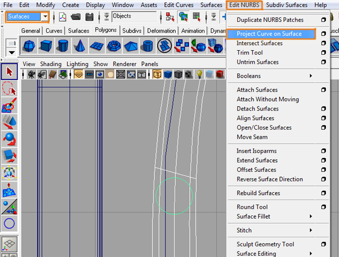Pick the Rotate tool in toolbox

click(x=9, y=139)
